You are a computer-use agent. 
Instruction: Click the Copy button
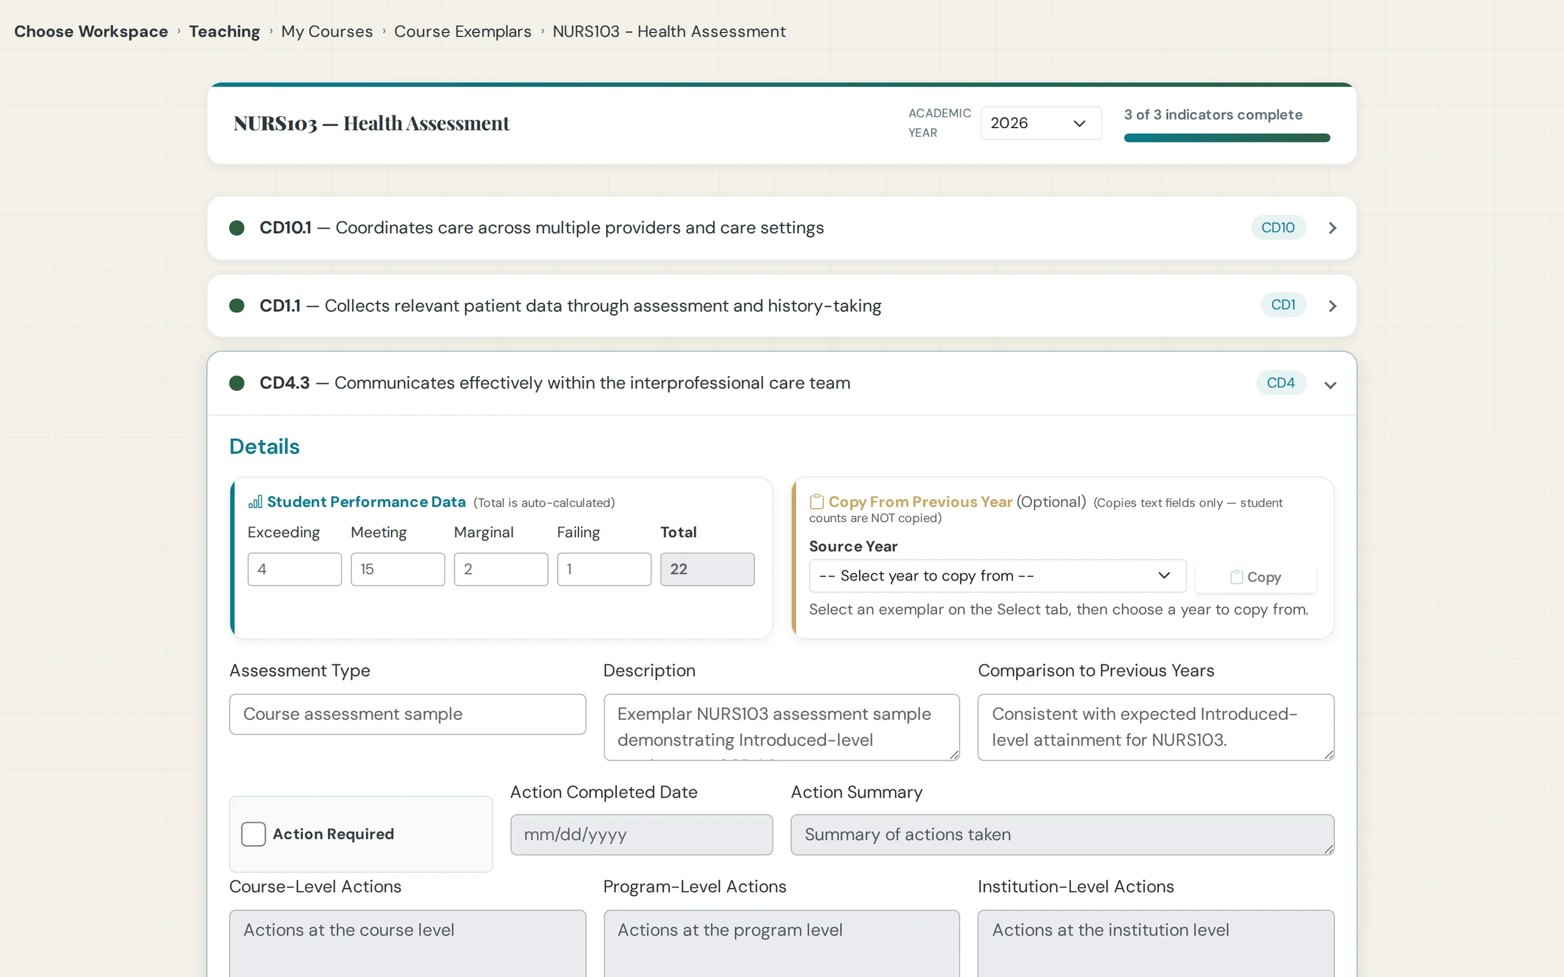pos(1255,577)
